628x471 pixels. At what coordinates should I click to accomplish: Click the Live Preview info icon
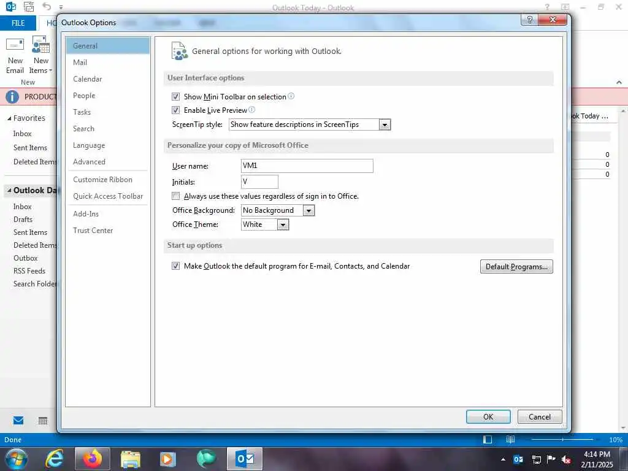point(251,109)
